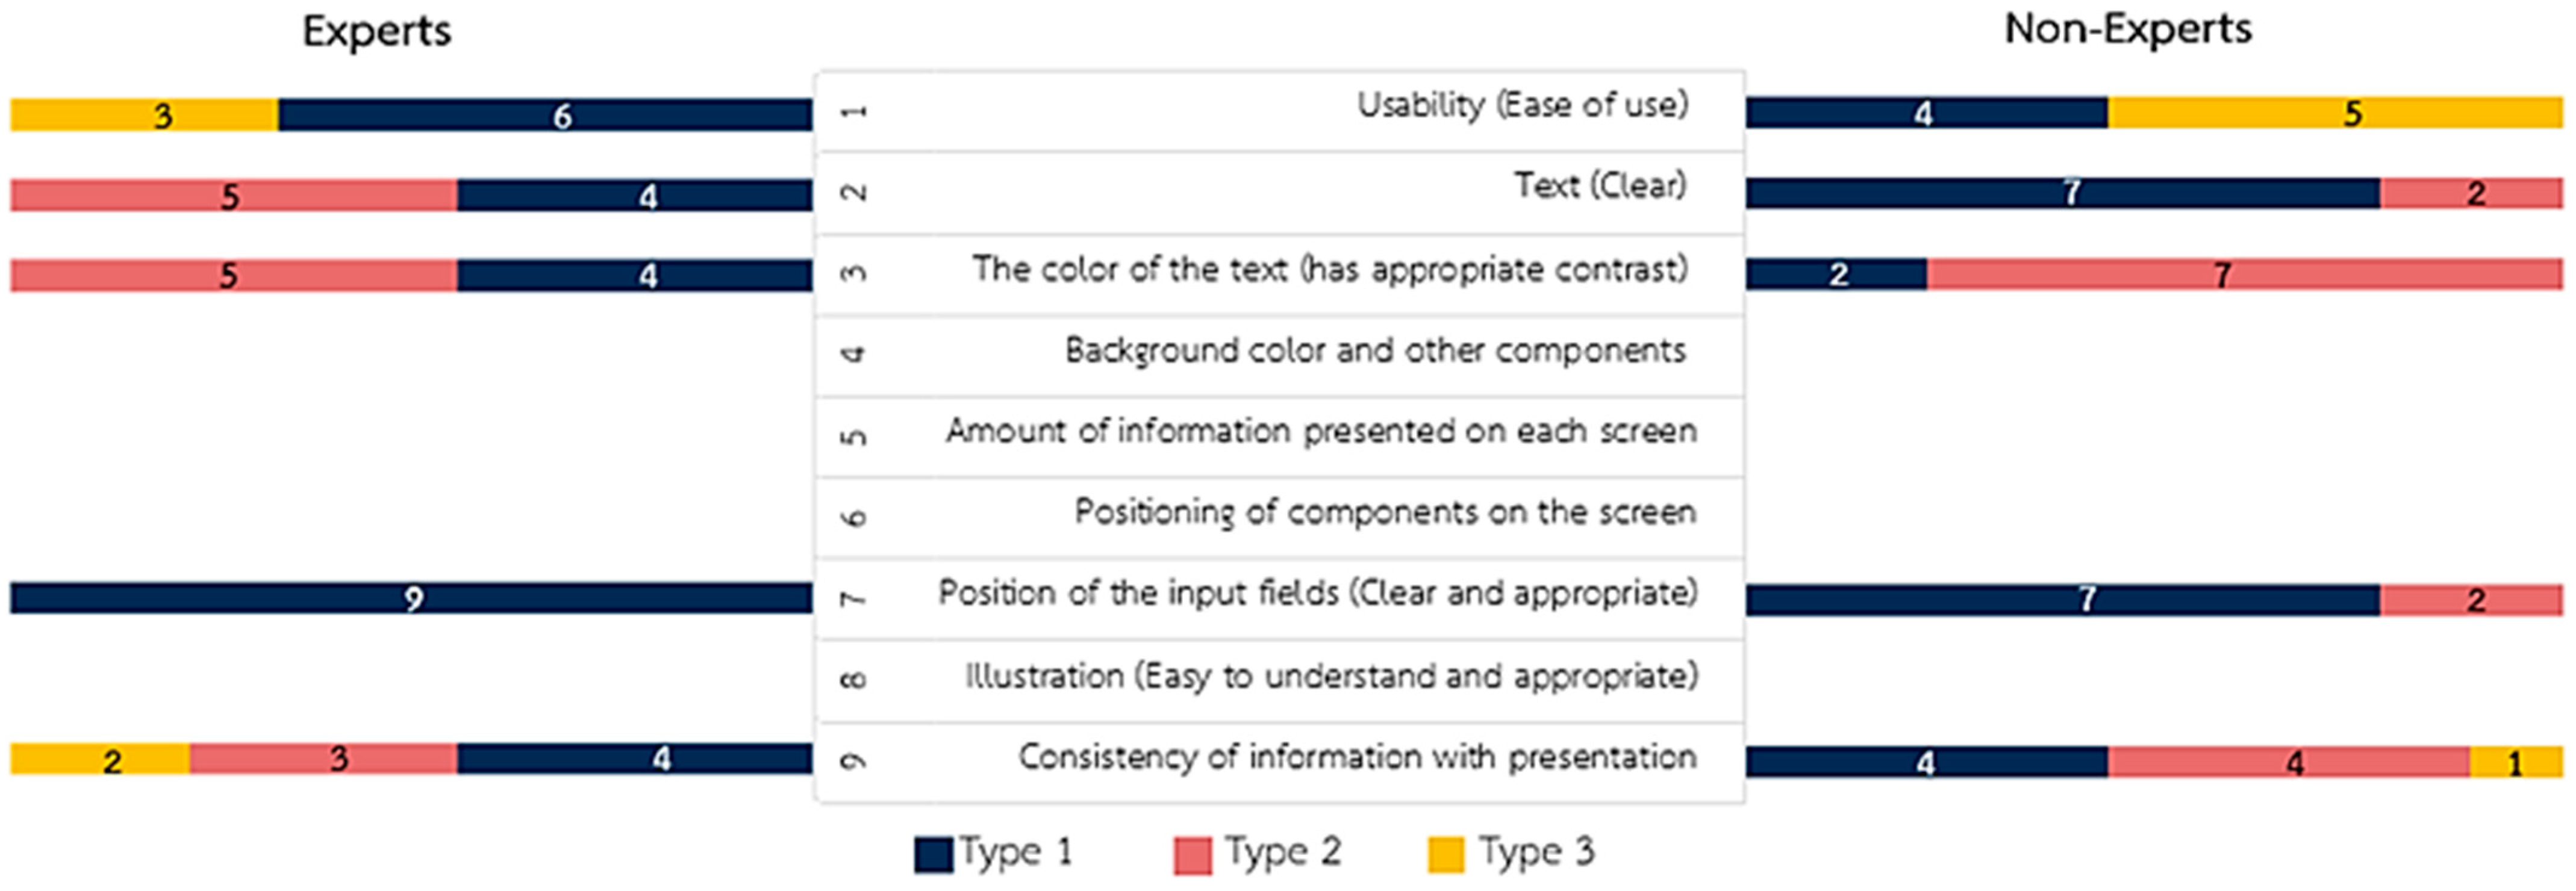Screen dimensions: 2576x891
Task: Click the red Type 2 legend swatch
Action: click(x=1192, y=855)
